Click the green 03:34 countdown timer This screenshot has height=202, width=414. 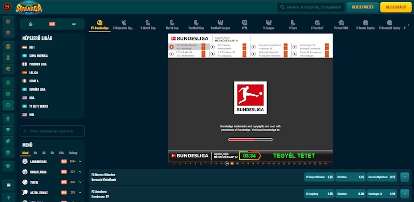(x=249, y=156)
